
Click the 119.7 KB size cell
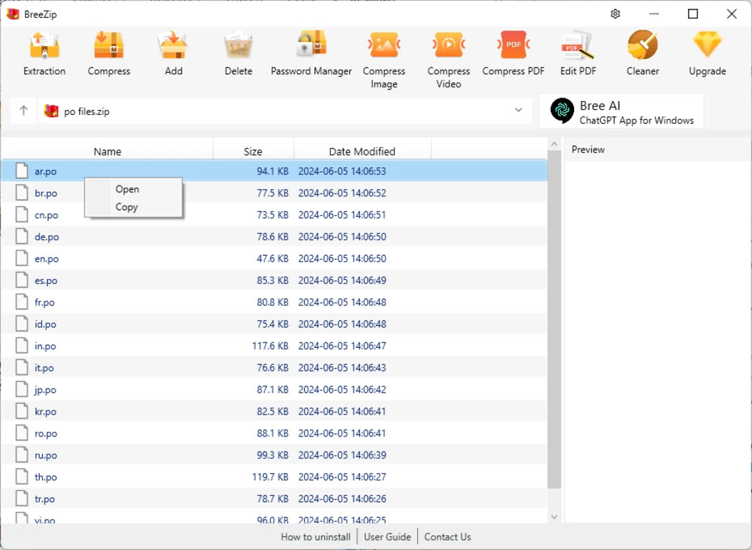pyautogui.click(x=270, y=476)
